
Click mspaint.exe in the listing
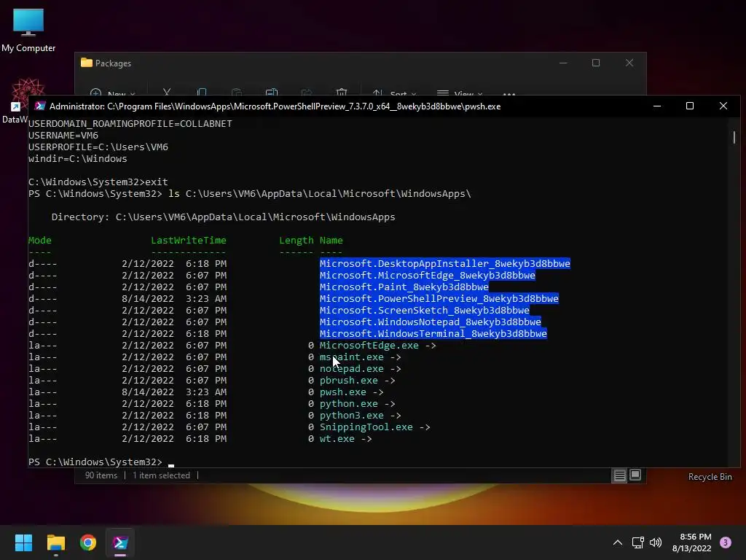point(352,357)
